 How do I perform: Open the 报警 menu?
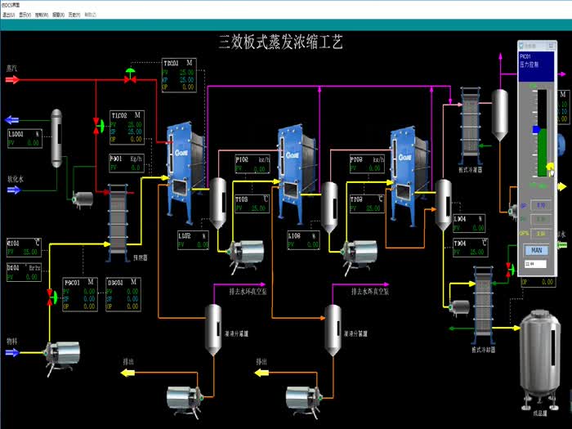pos(60,16)
